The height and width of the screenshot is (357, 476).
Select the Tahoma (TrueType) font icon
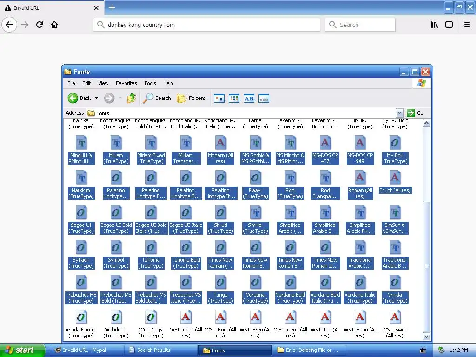[x=151, y=247]
